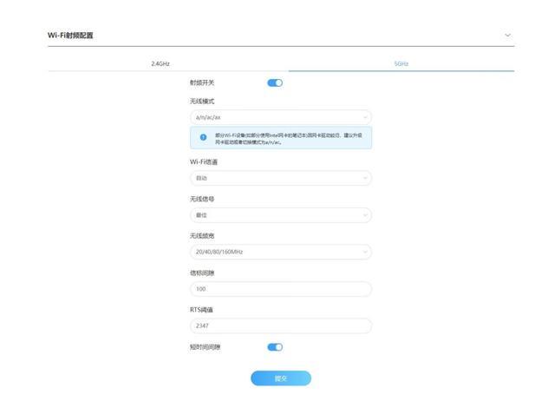Open the Wi-Fi信道 dropdown set to 自动
Image resolution: width=555 pixels, height=401 pixels.
pos(281,178)
